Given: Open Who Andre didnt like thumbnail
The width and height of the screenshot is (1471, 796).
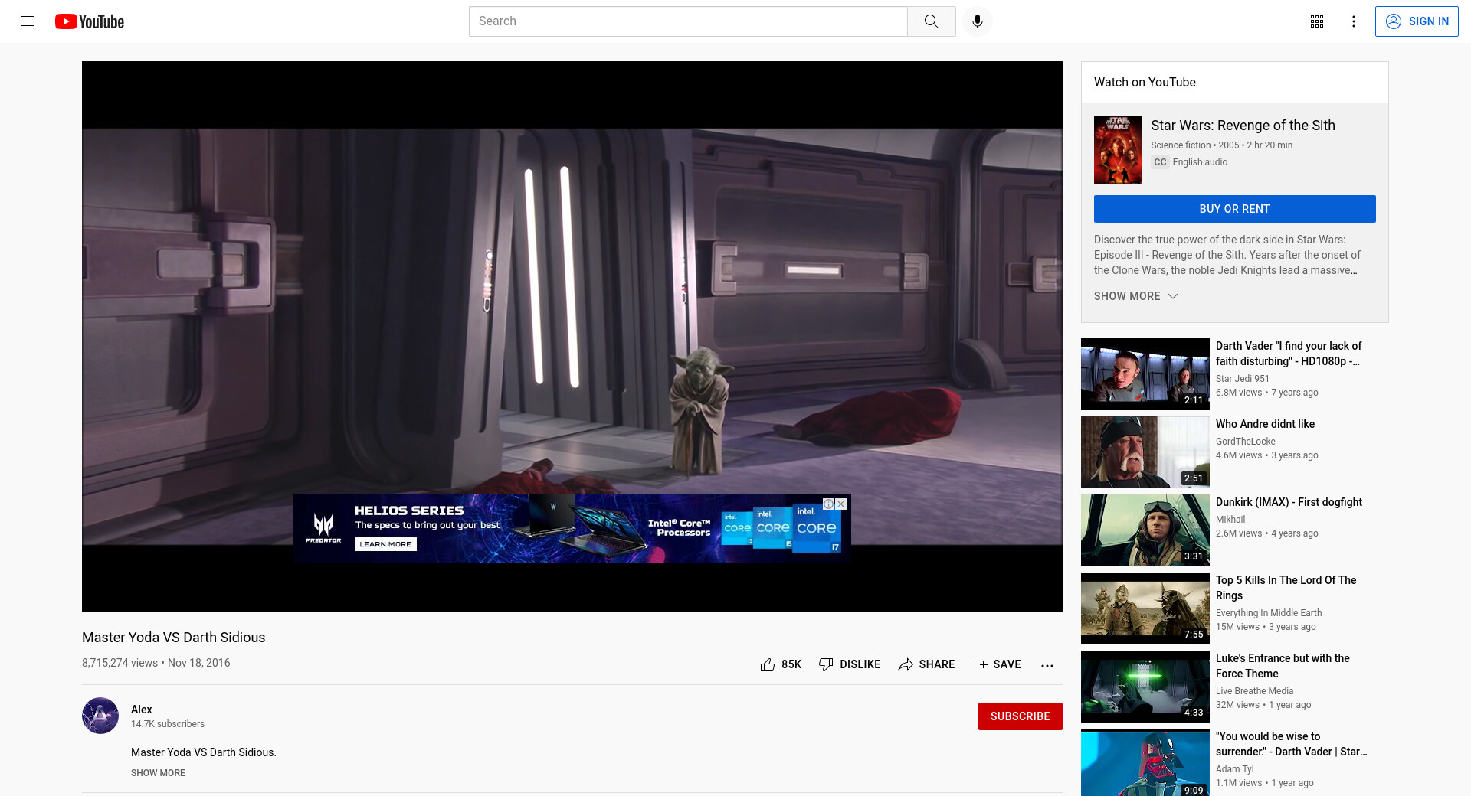Looking at the screenshot, I should tap(1145, 452).
